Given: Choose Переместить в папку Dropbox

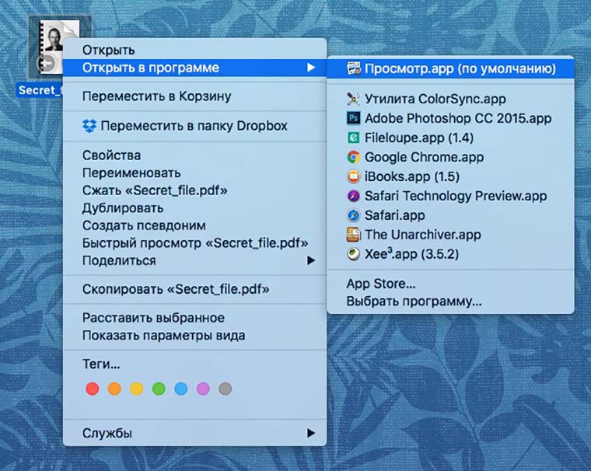Looking at the screenshot, I should point(195,126).
